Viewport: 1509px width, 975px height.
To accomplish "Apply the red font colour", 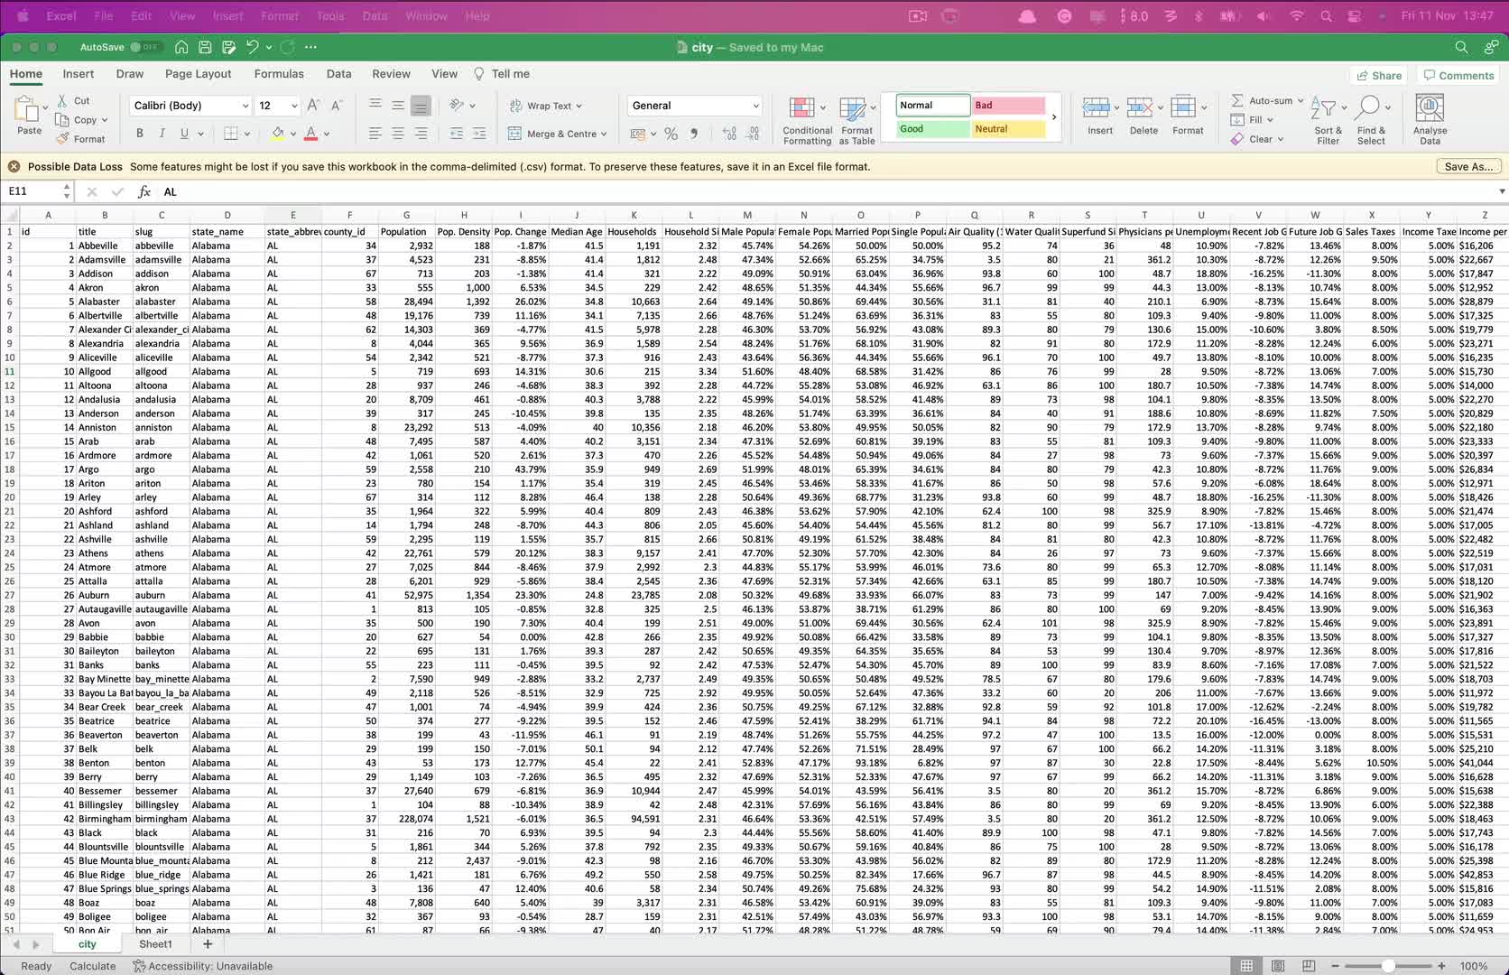I will (311, 134).
